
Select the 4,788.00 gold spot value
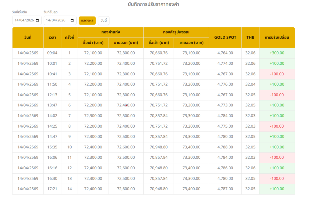click(x=225, y=147)
